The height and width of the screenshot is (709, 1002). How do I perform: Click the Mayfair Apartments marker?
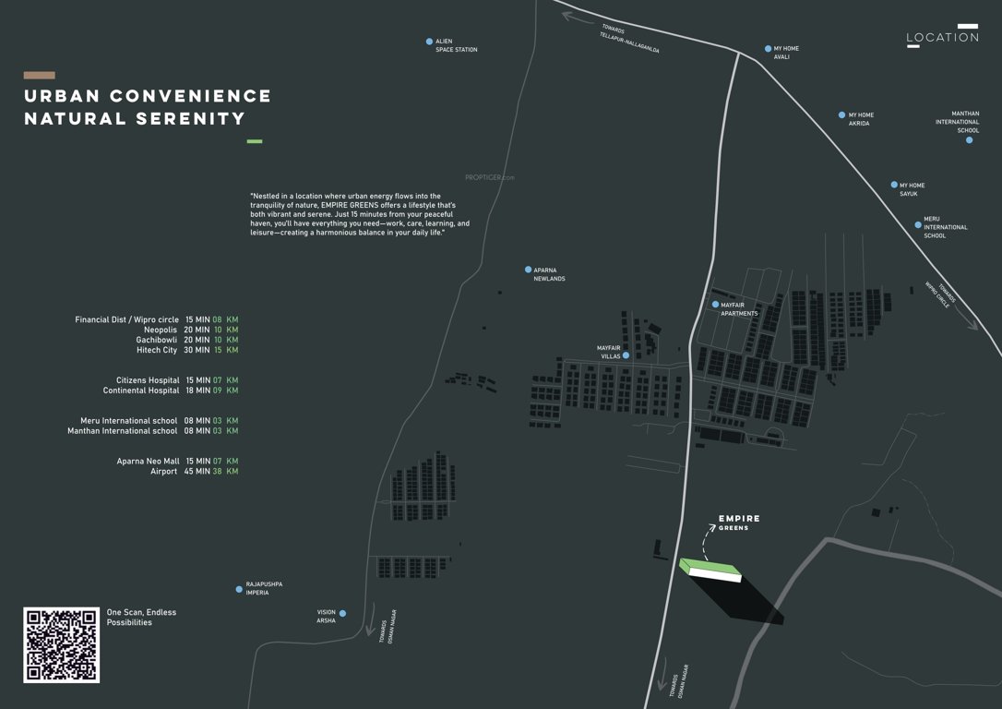(715, 303)
